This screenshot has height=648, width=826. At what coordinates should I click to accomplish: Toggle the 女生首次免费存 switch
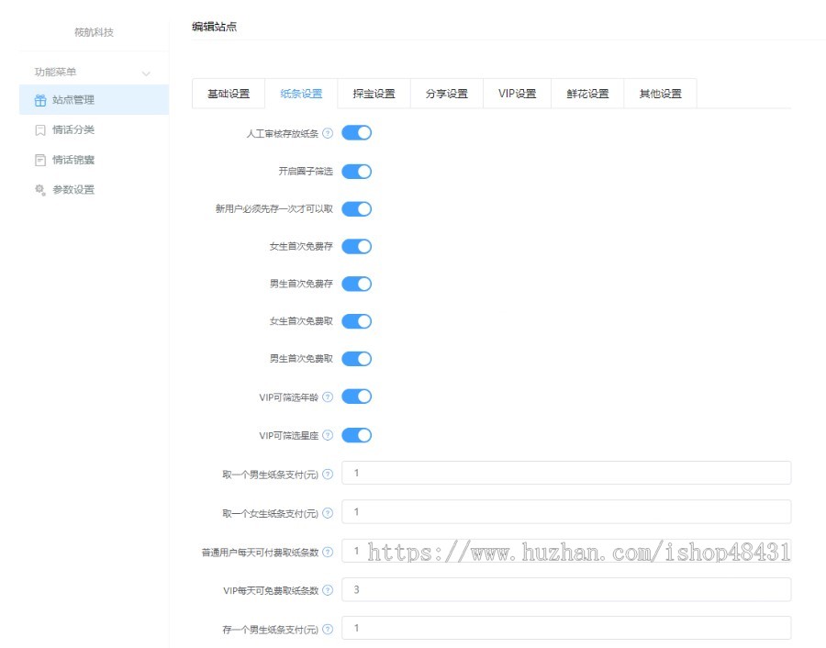coord(357,246)
